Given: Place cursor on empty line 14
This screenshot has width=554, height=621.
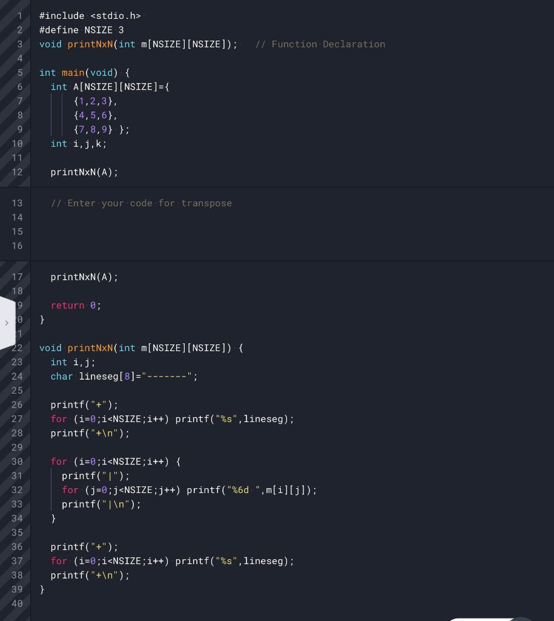Looking at the screenshot, I should (x=292, y=218).
